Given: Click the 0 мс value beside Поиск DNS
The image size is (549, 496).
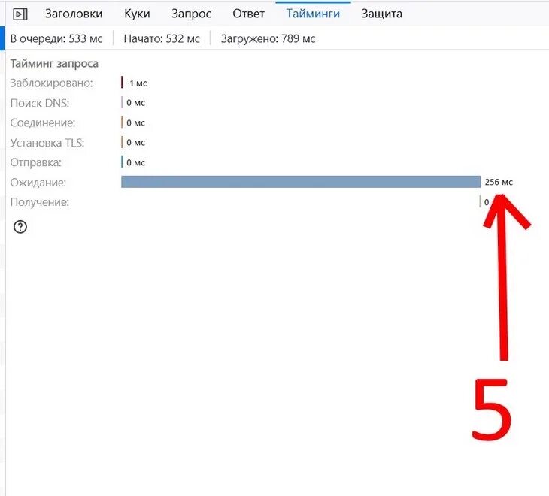Looking at the screenshot, I should point(136,103).
